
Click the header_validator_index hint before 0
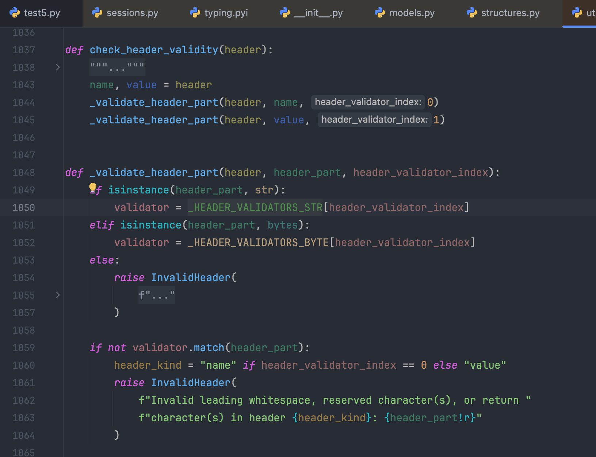click(368, 102)
